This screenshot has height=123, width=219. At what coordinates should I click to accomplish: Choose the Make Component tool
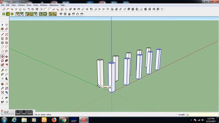[7, 25]
